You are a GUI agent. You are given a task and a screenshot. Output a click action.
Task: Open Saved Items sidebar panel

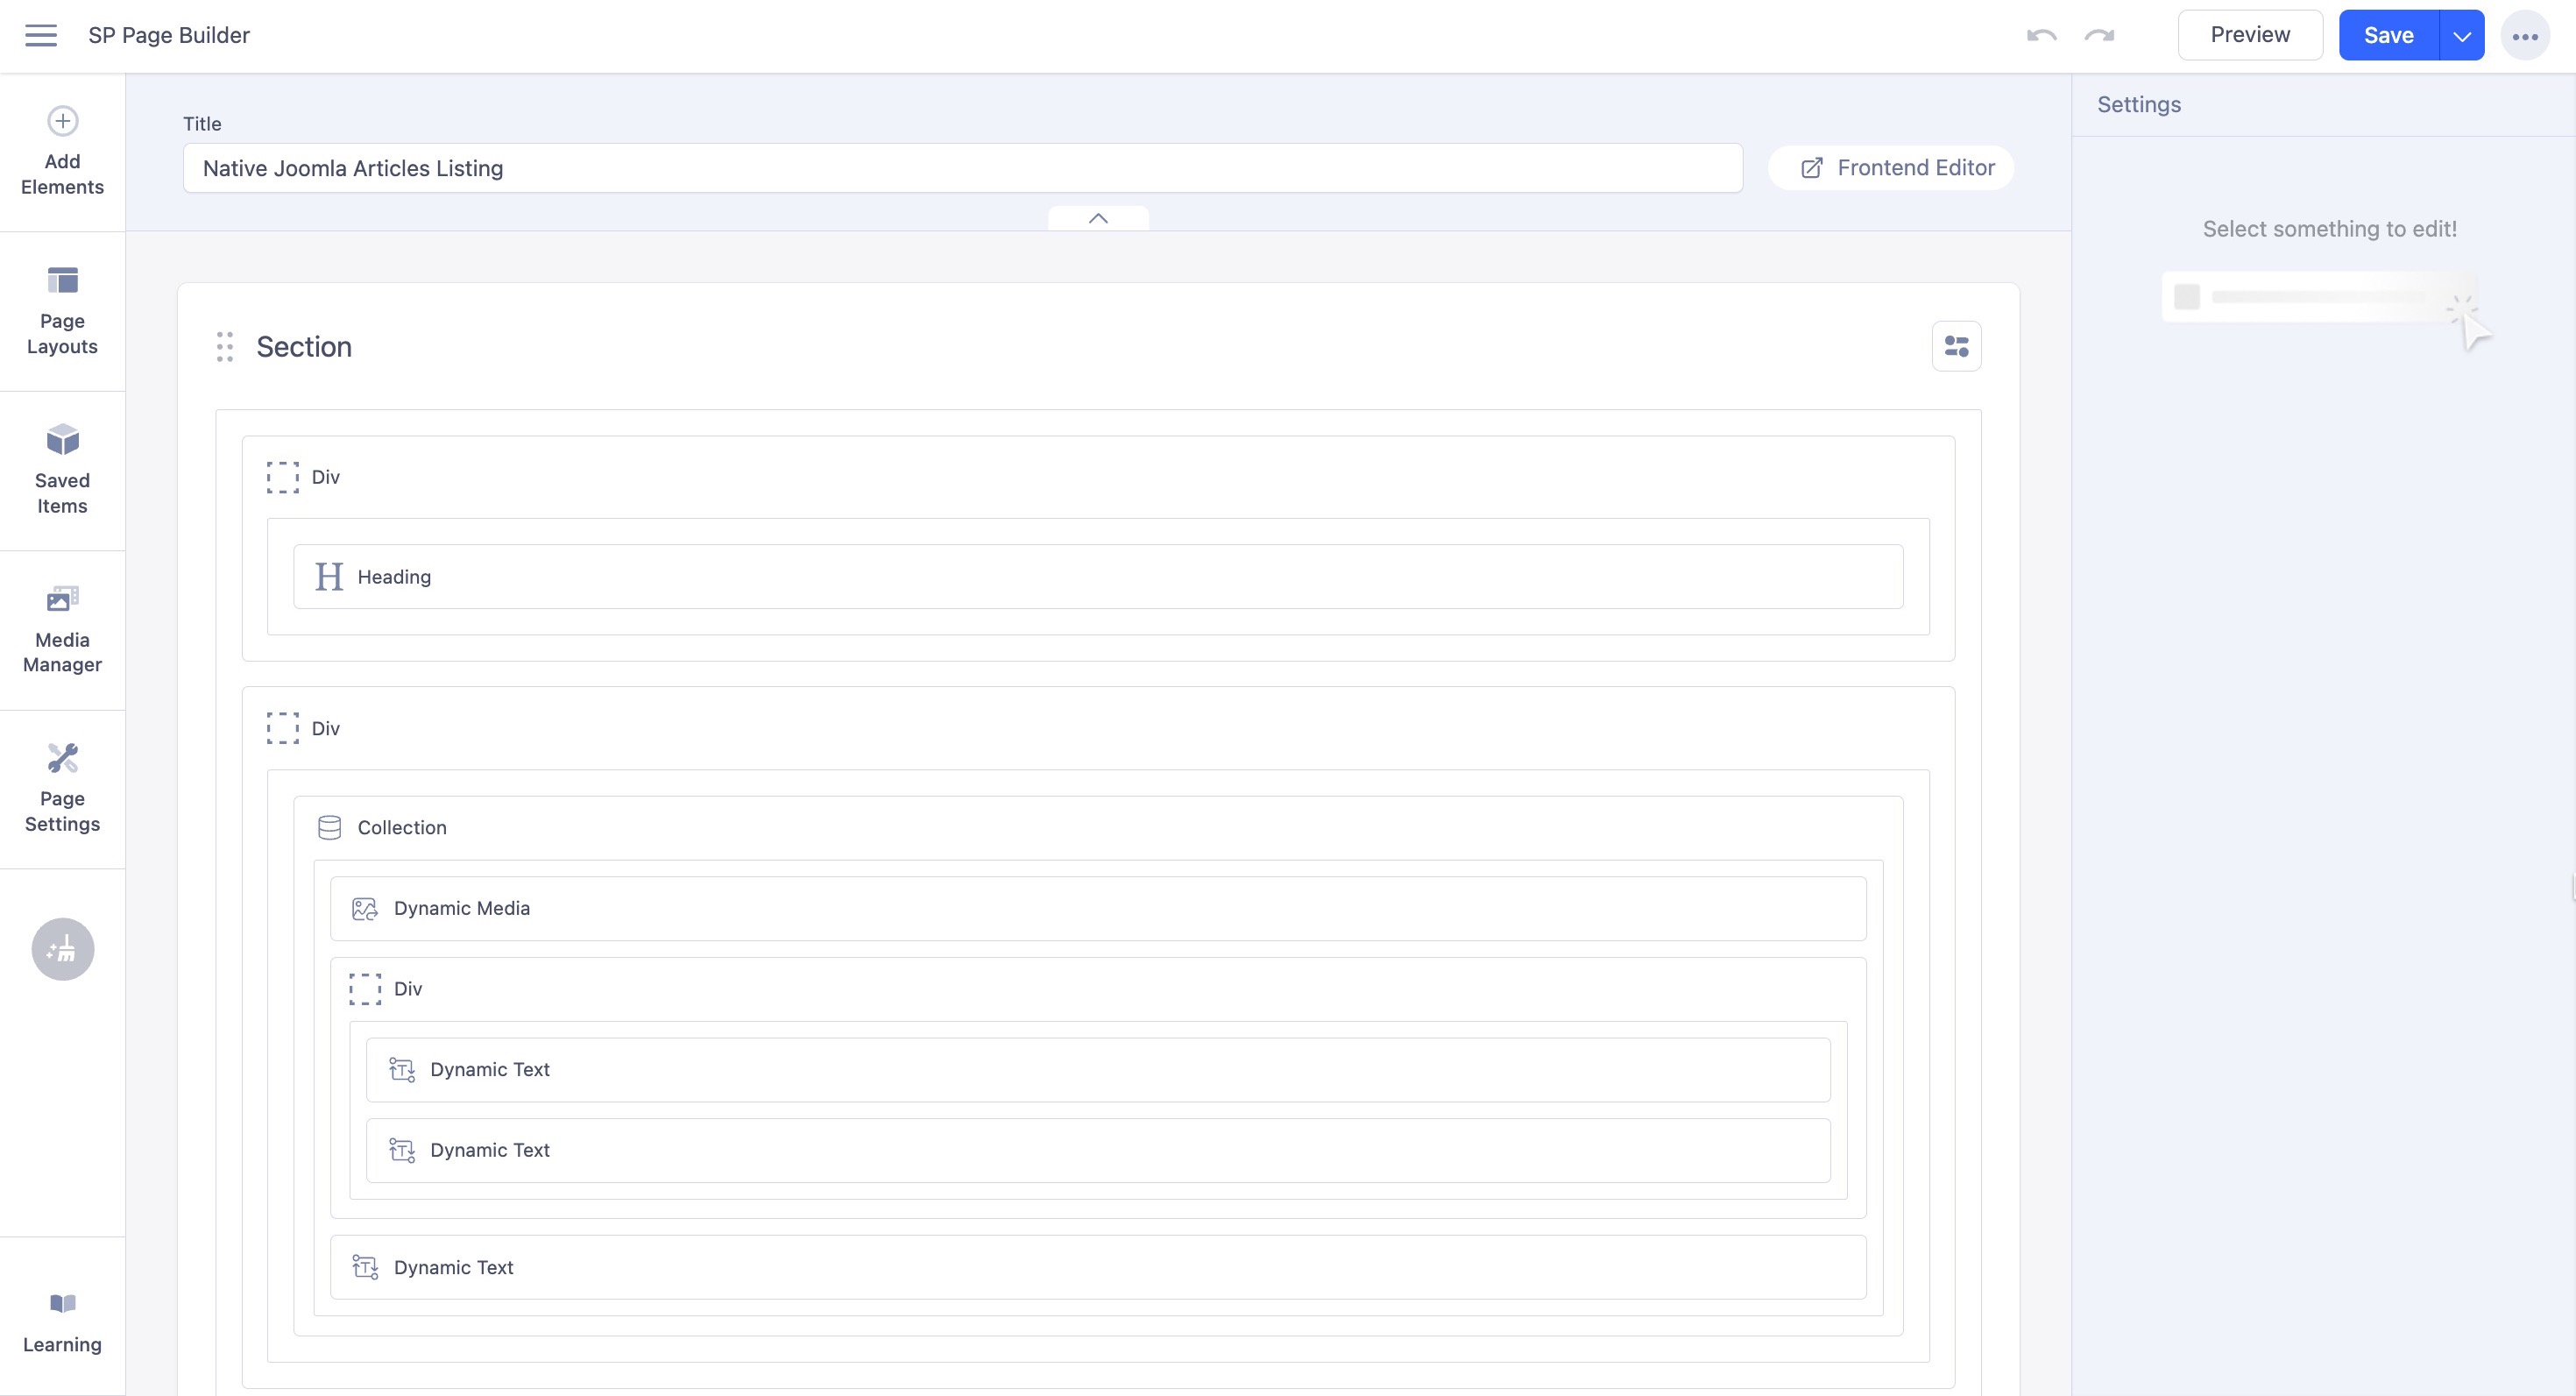tap(62, 469)
